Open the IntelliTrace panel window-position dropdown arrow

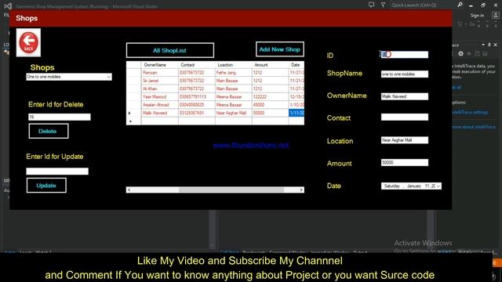[x=483, y=45]
